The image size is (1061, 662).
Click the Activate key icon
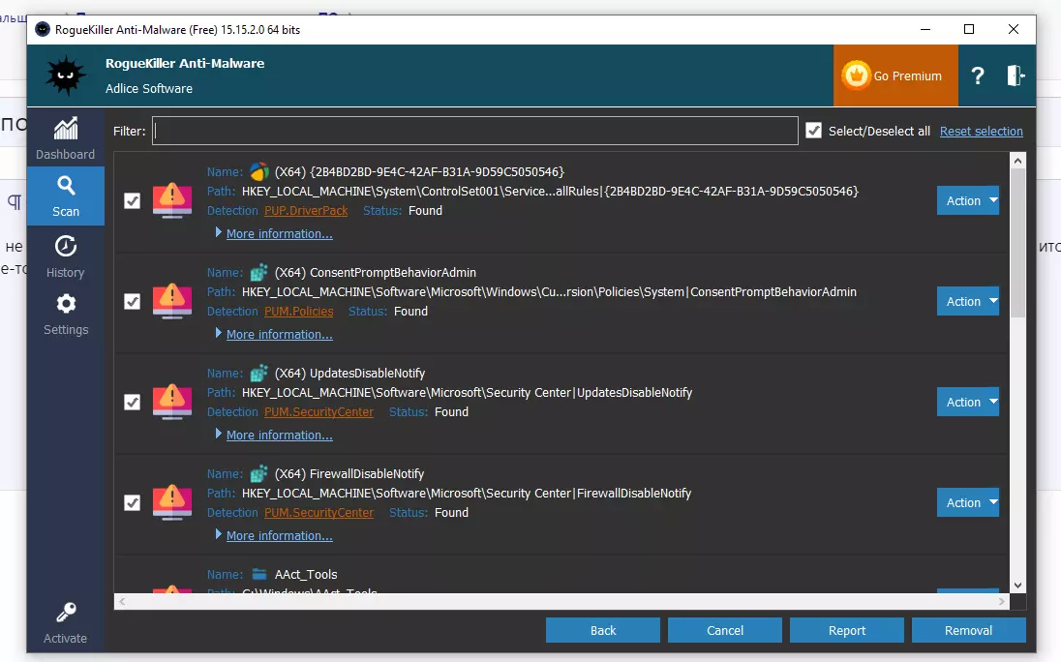point(66,613)
